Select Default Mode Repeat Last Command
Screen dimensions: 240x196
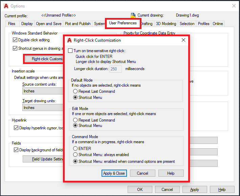pos(75,91)
